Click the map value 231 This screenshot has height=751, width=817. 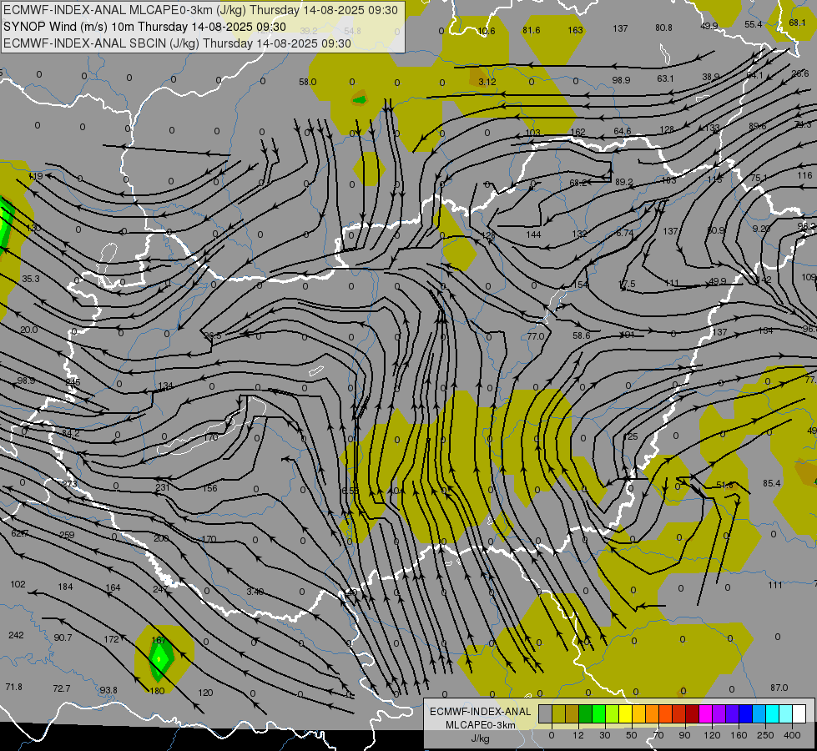pos(163,488)
